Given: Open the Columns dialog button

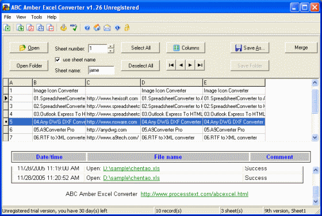Looking at the screenshot, I should [x=186, y=48].
